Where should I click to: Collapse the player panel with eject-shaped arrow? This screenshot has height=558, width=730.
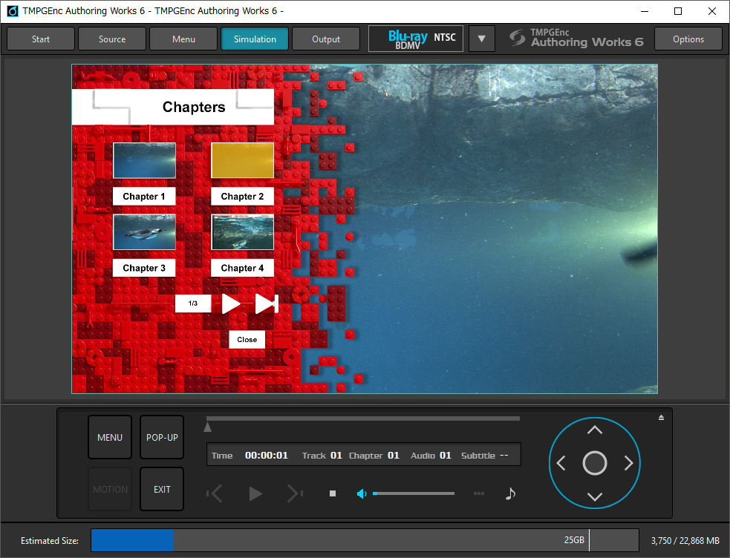[661, 418]
